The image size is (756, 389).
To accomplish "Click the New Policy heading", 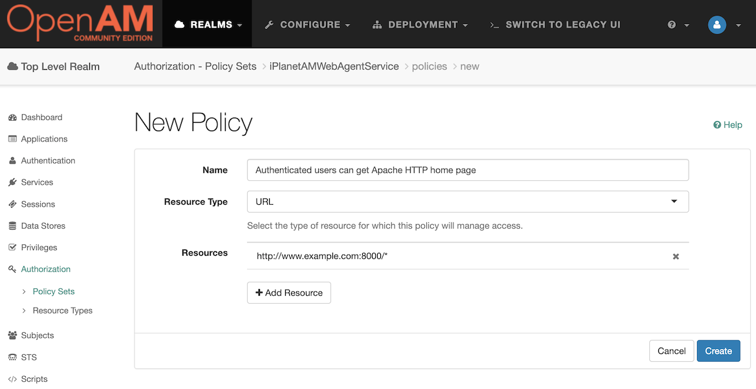I will coord(193,122).
